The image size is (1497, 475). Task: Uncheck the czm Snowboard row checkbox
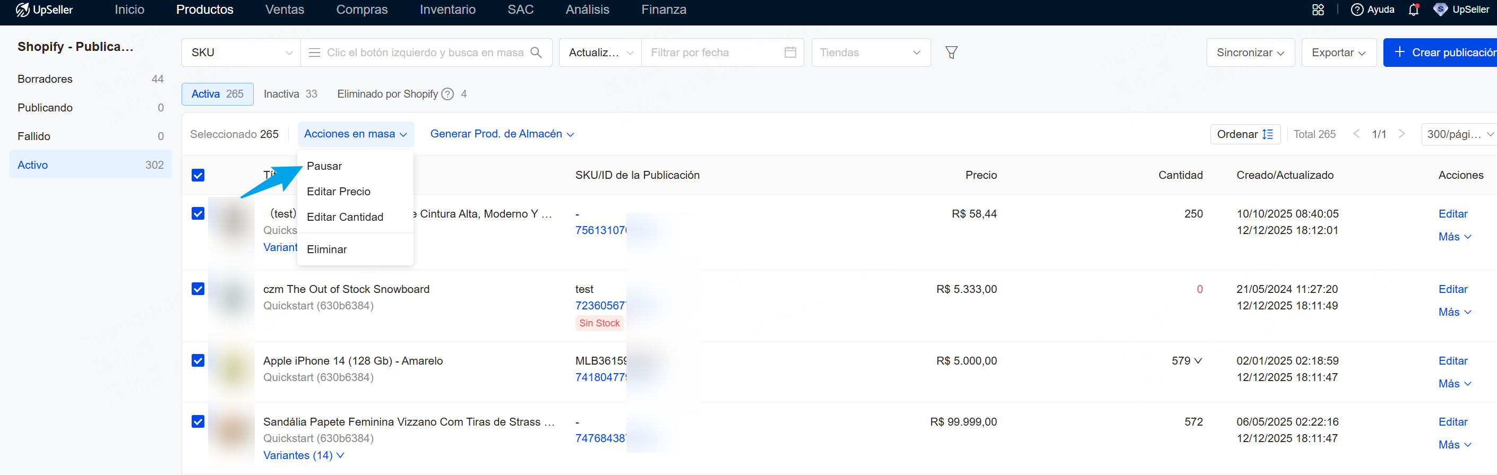point(198,289)
